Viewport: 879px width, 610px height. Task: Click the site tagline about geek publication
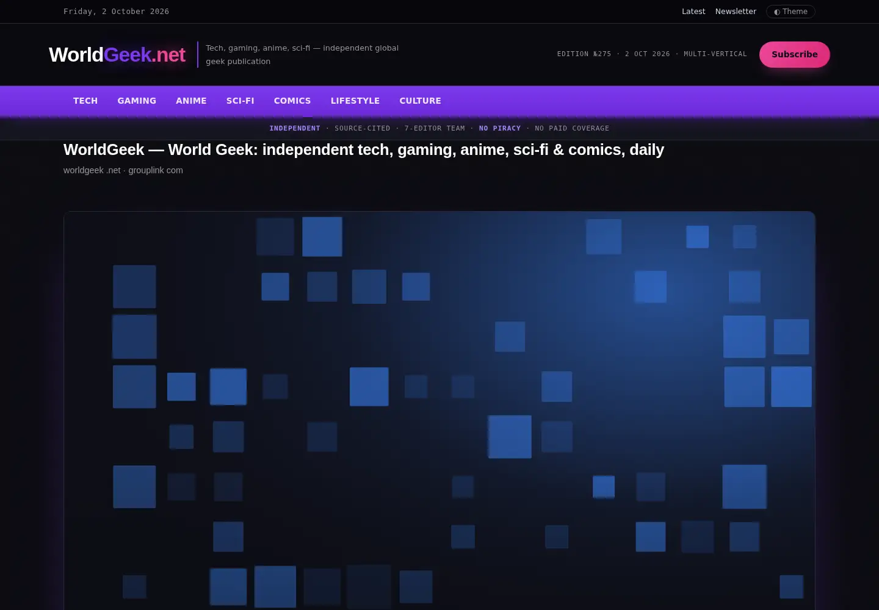pyautogui.click(x=302, y=54)
